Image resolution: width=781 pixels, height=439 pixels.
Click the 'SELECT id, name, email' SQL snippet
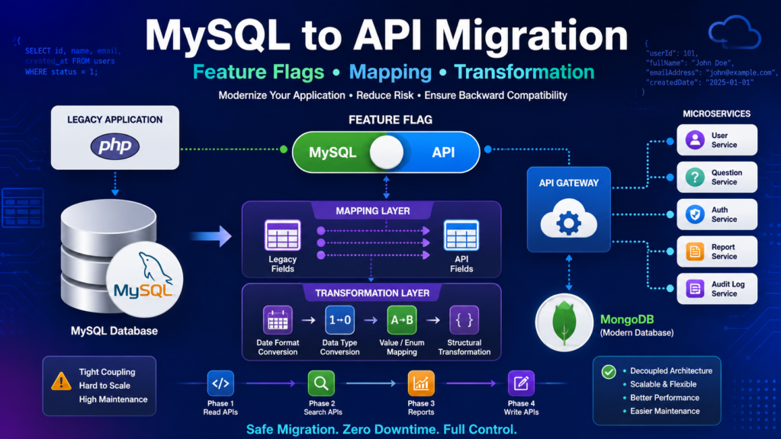[x=72, y=51]
